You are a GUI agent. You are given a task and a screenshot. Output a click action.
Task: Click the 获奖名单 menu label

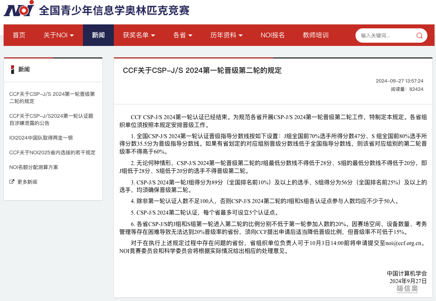tap(136, 35)
